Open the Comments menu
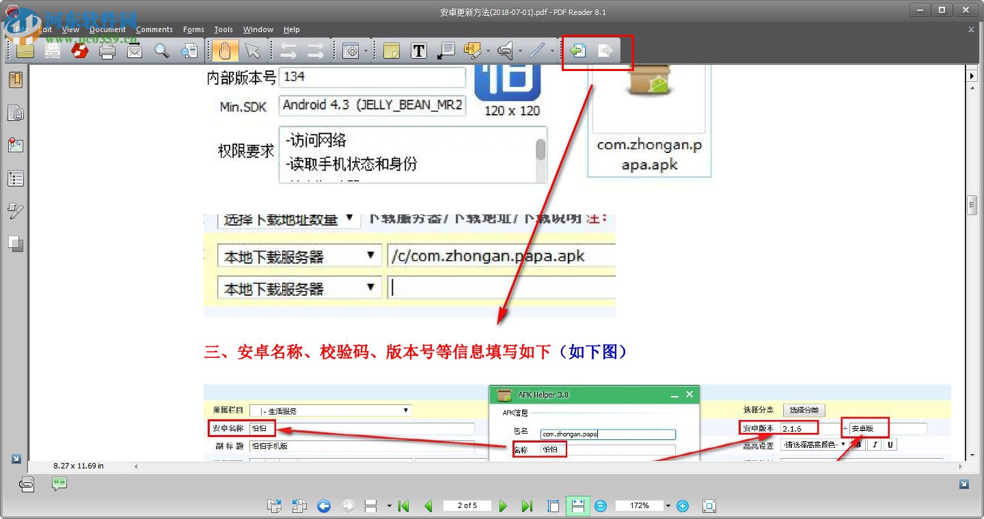 (154, 29)
